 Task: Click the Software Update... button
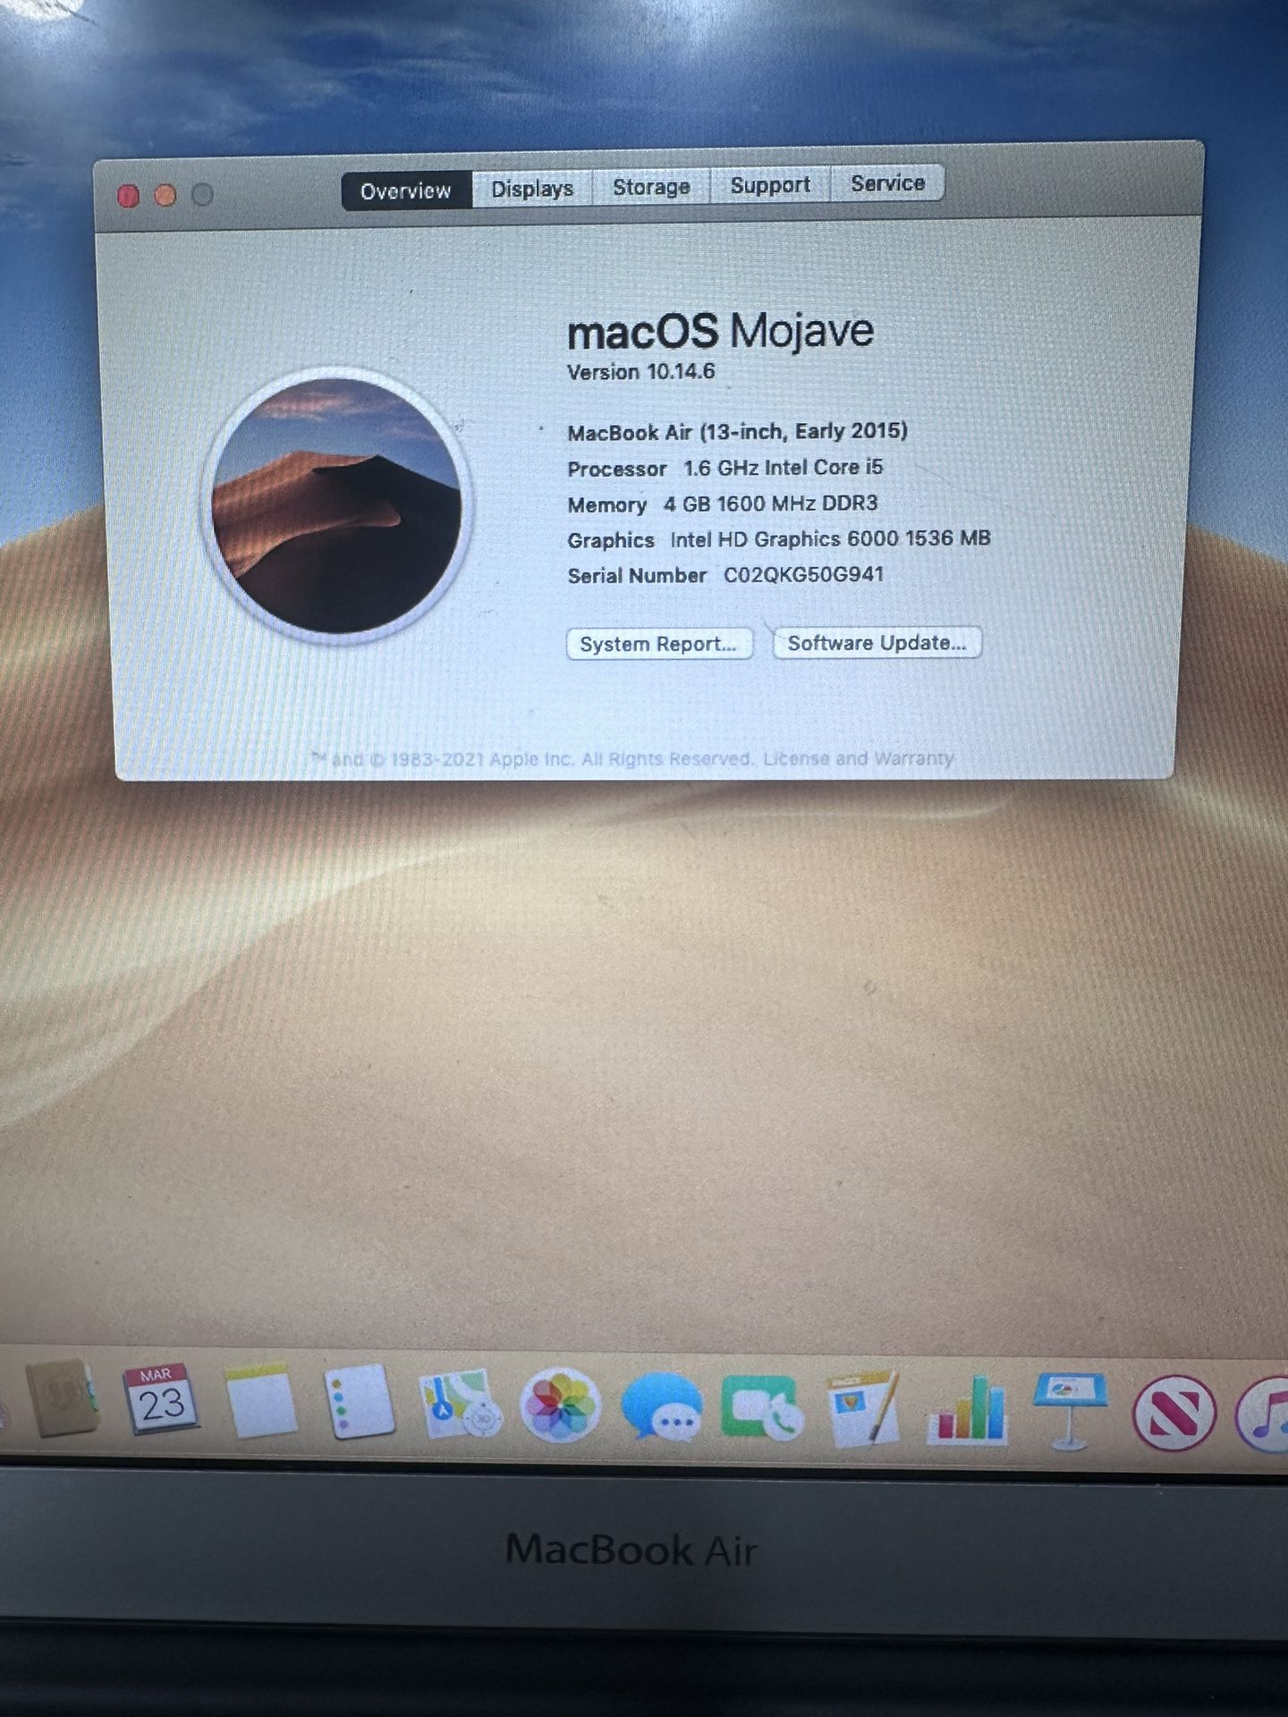click(877, 642)
